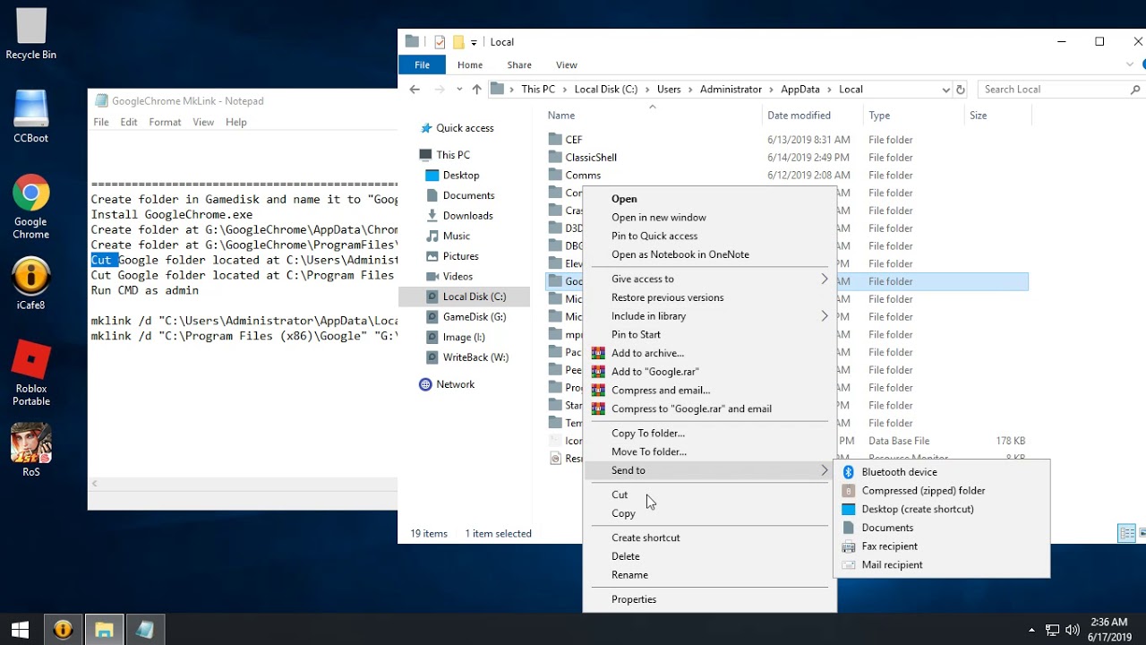Open Notepad's Help menu
This screenshot has width=1146, height=645.
(x=236, y=122)
